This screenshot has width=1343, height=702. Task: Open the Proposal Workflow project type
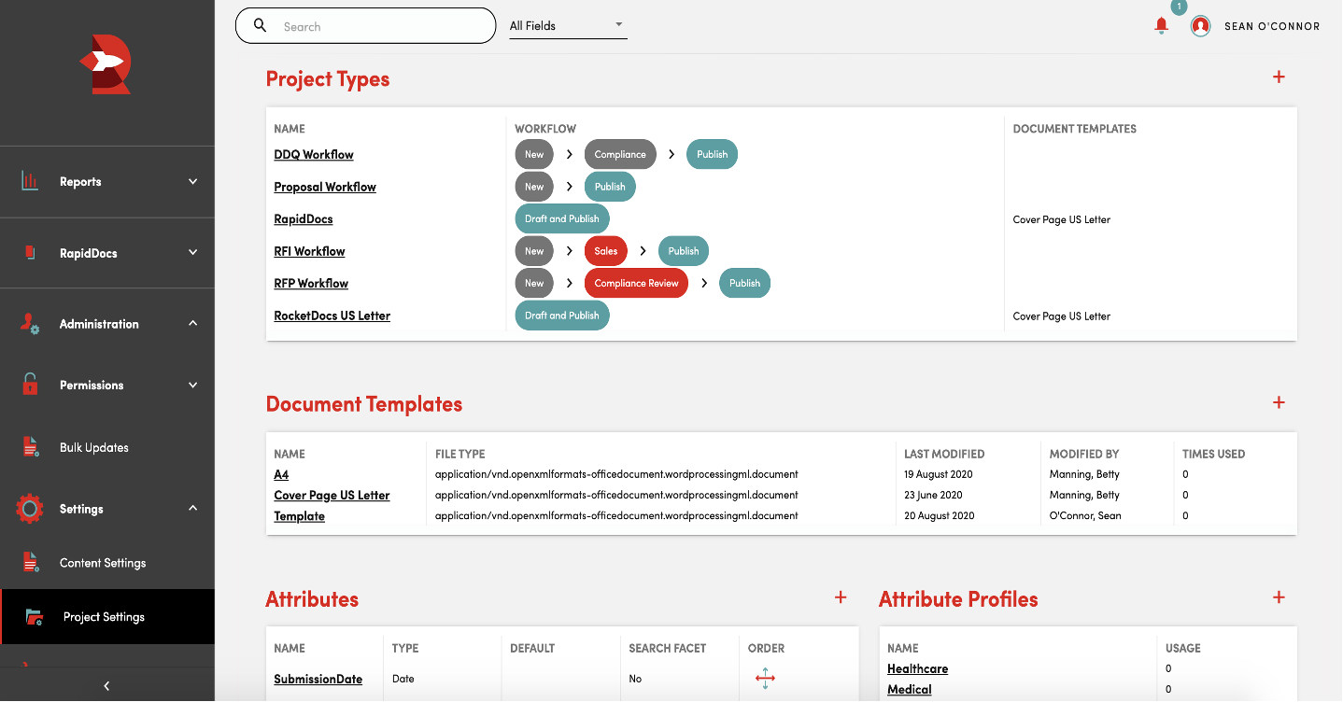click(x=325, y=187)
